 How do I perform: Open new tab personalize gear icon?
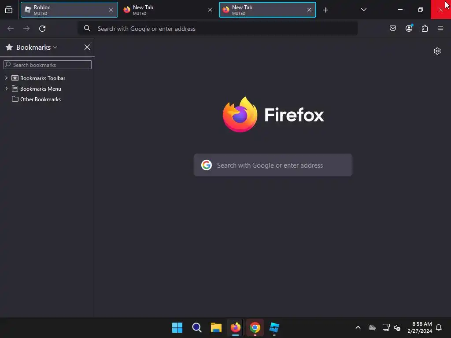[437, 51]
